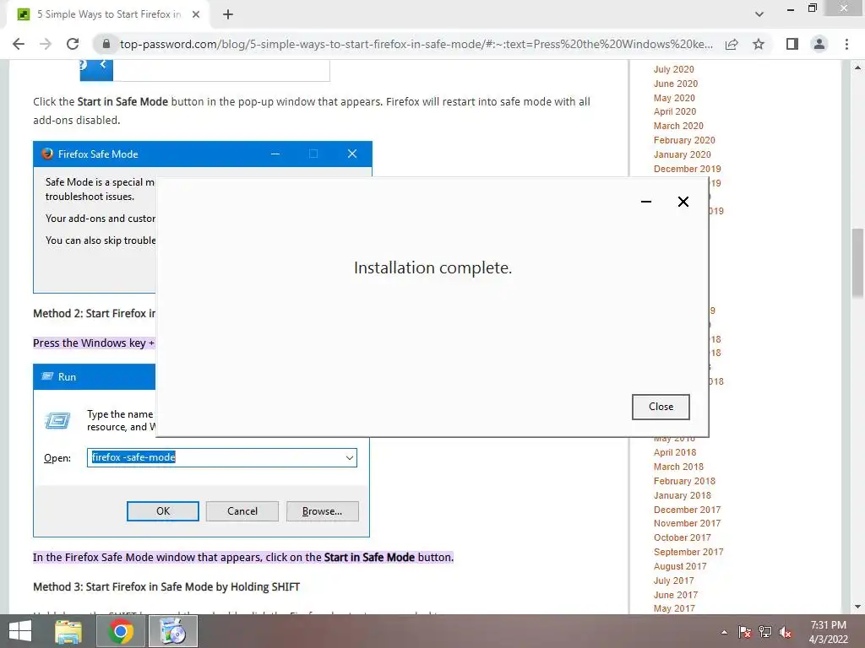Bookmark this page with star icon
The height and width of the screenshot is (648, 865).
(x=759, y=44)
